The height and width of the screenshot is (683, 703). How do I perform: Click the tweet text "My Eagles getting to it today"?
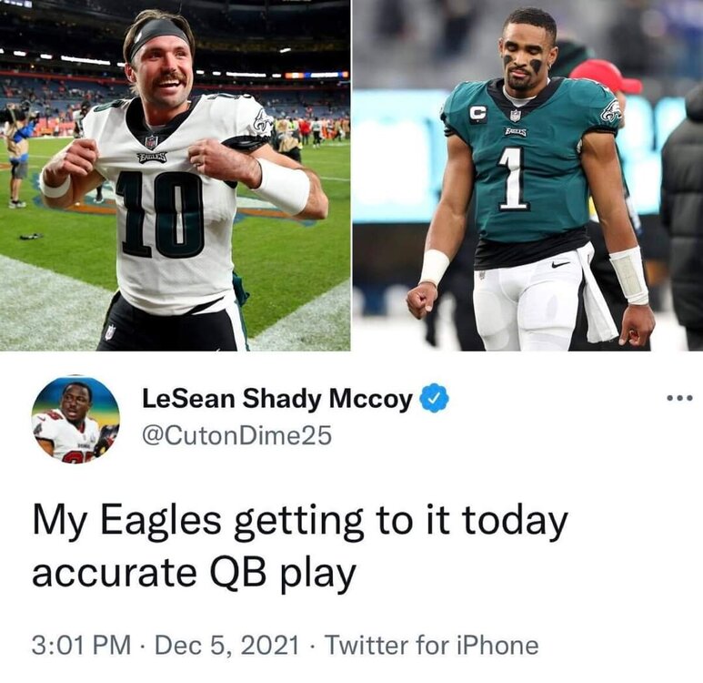point(300,522)
